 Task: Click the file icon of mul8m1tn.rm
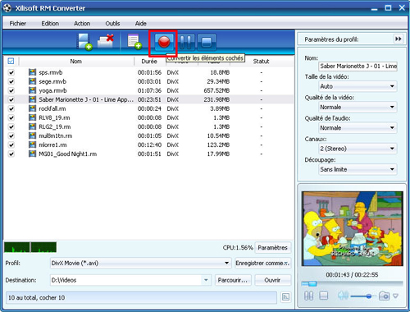[x=32, y=135]
